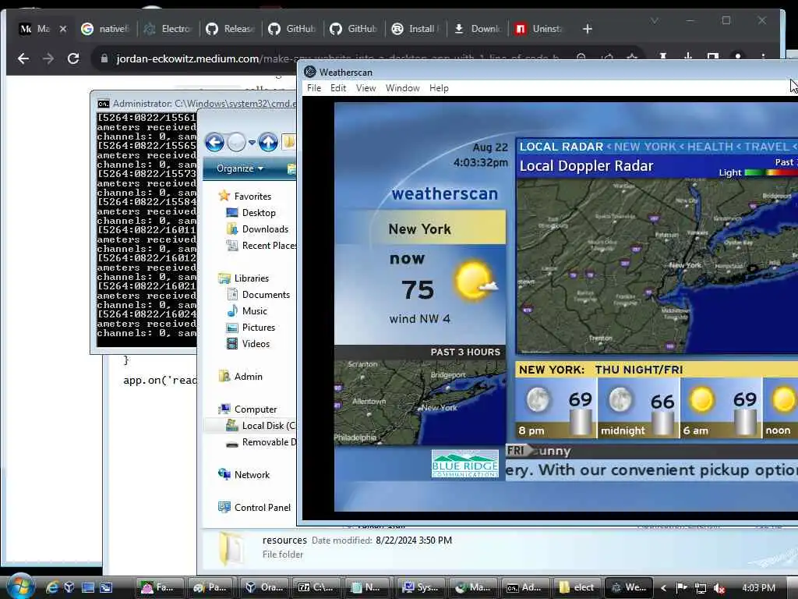798x599 pixels.
Task: Click the muted volume tray icon
Action: point(719,588)
